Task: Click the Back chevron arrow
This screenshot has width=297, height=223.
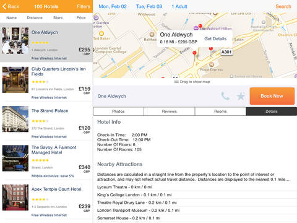Action: [x=4, y=6]
